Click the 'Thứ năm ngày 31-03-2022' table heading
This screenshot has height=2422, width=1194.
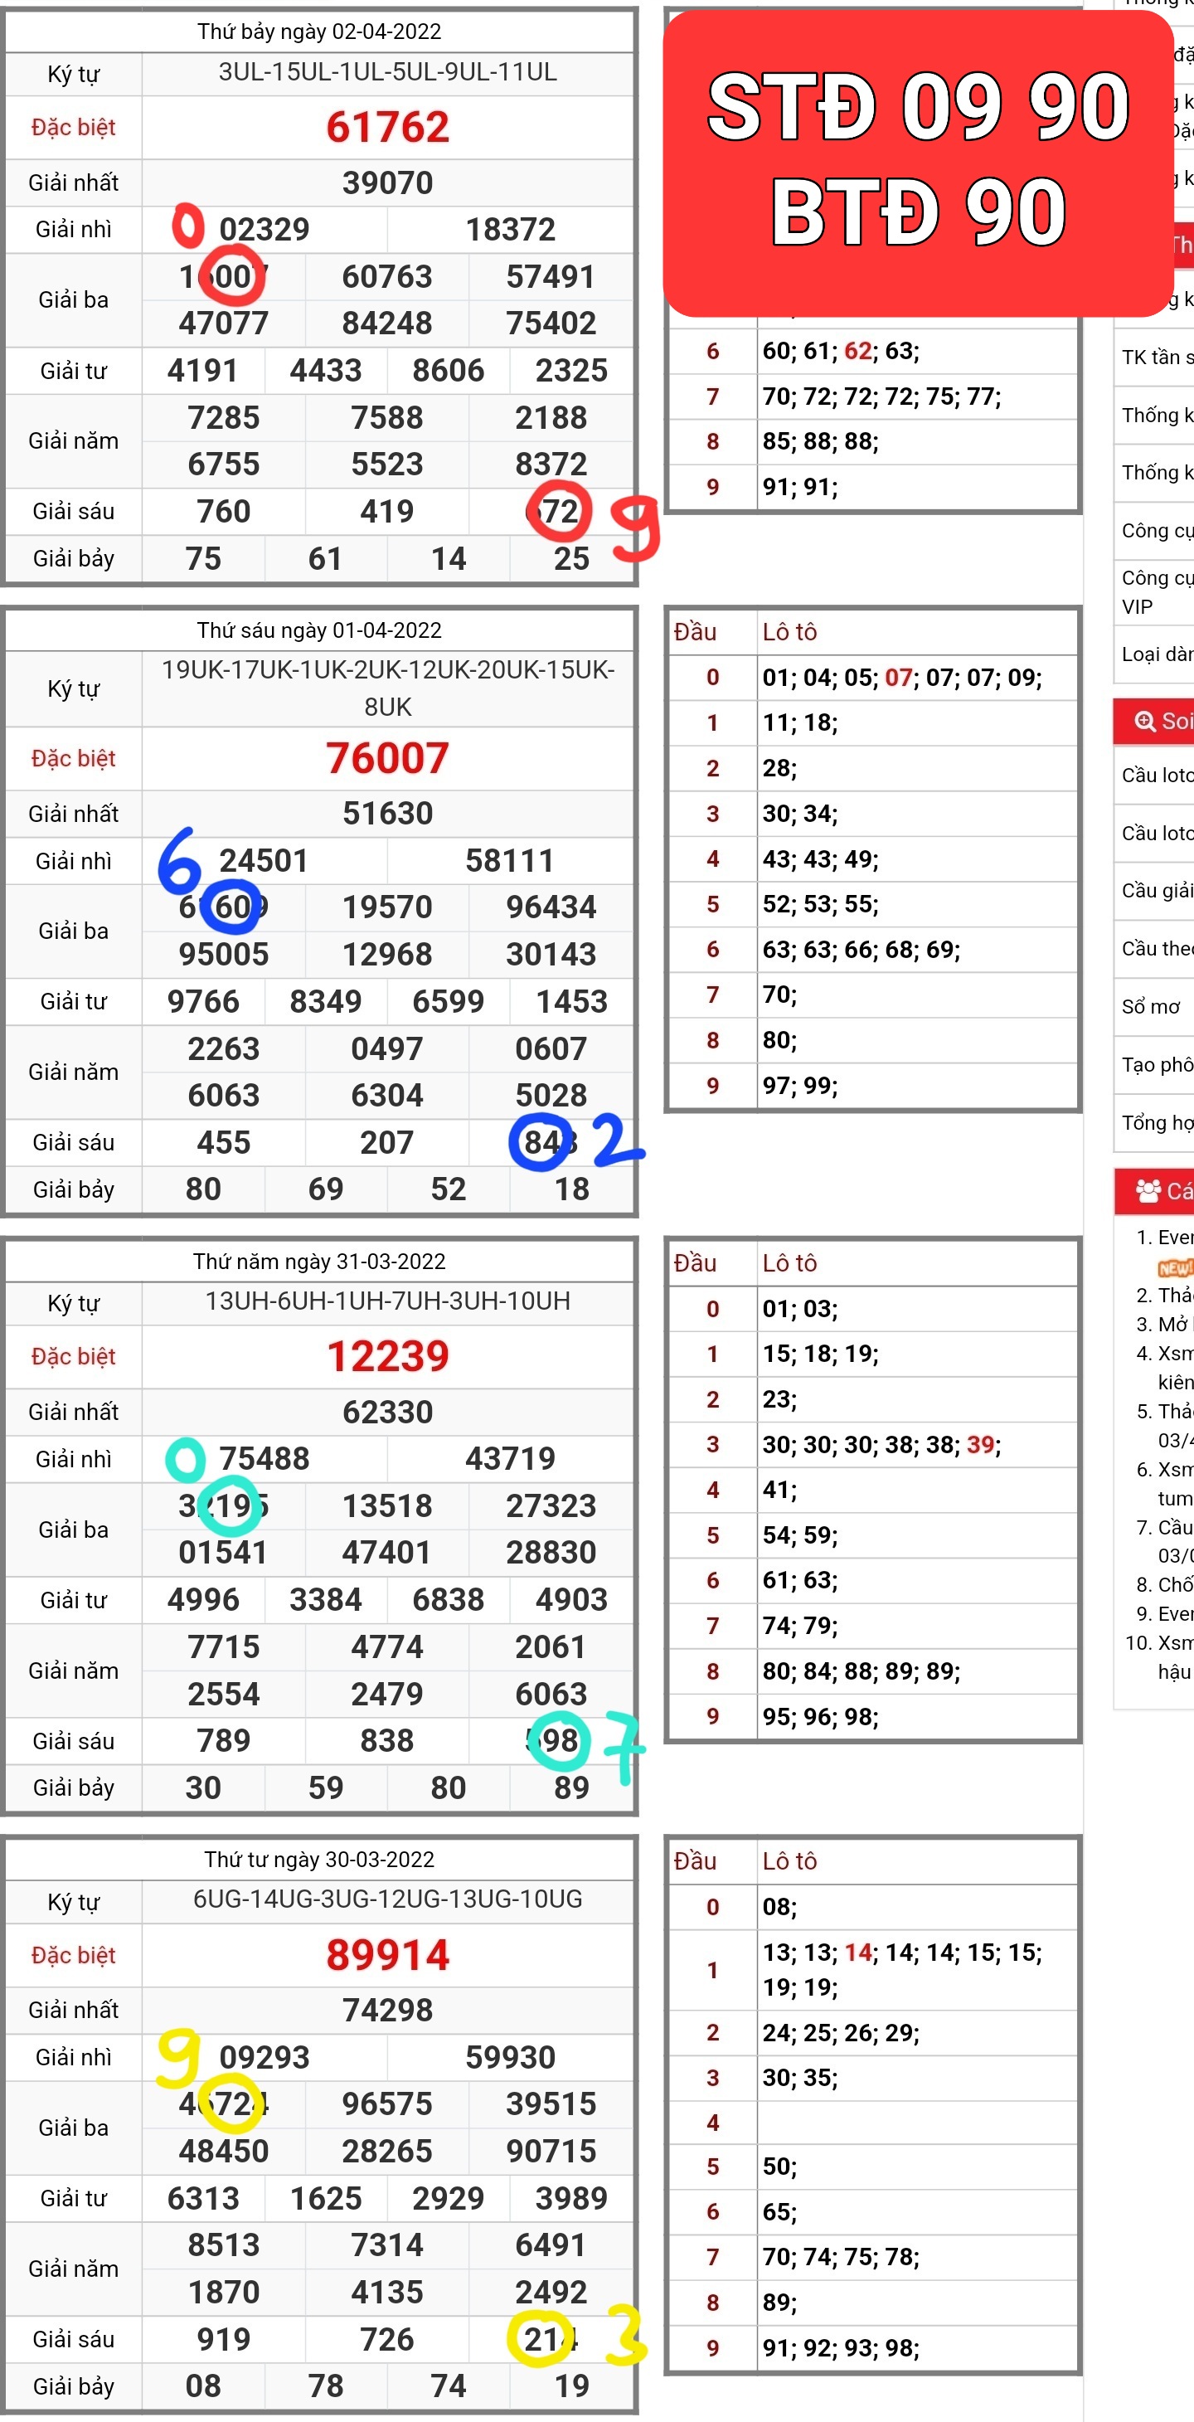click(320, 1261)
